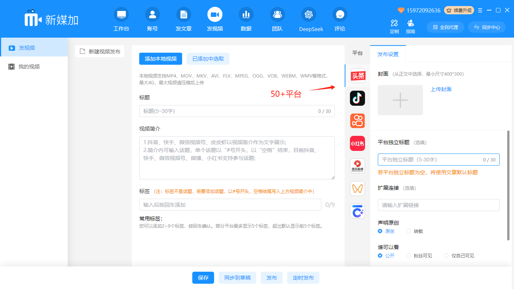Screen dimensions: 514x289
Task: Select the Kuaishou platform icon
Action: tap(357, 121)
